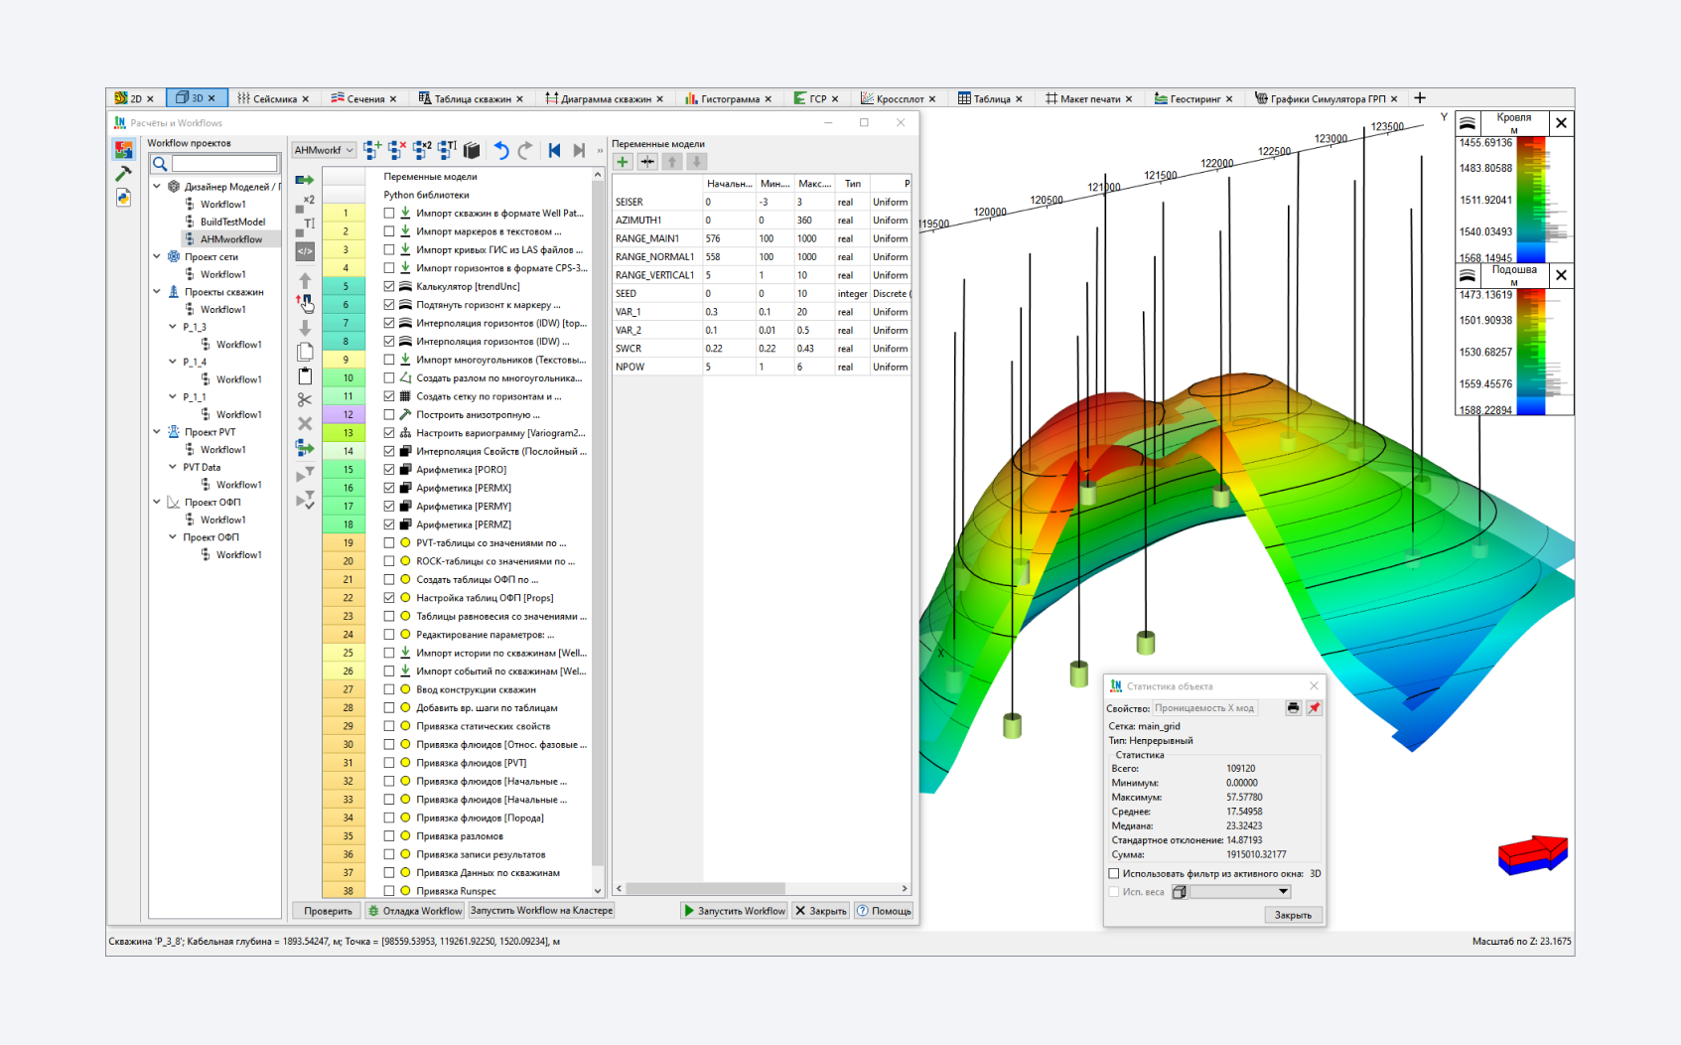Open the Гистограмма tab
This screenshot has width=1681, height=1045.
[x=728, y=98]
